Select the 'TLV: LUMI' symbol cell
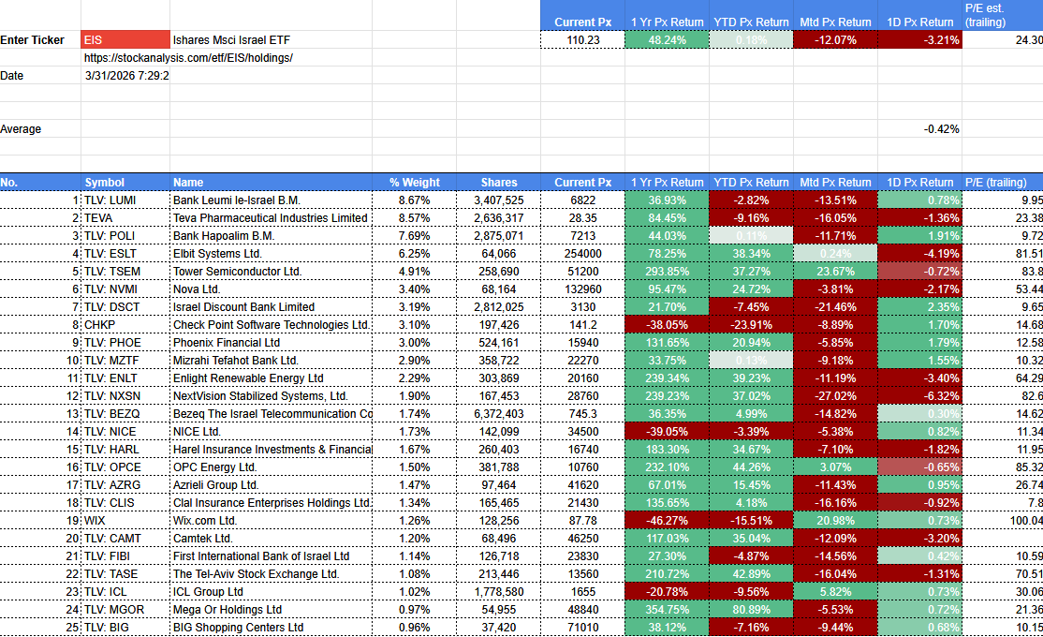 (x=125, y=200)
